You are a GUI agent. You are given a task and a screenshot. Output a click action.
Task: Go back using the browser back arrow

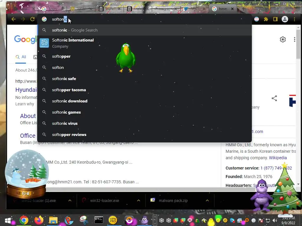[x=14, y=19]
